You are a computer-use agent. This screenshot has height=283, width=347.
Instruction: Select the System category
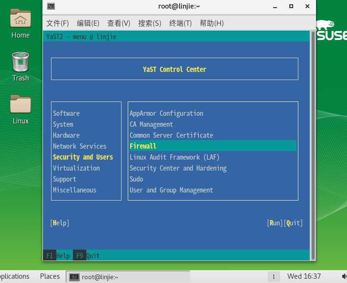[x=63, y=124]
